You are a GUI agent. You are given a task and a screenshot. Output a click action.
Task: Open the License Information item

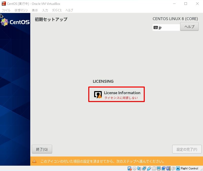[117, 94]
